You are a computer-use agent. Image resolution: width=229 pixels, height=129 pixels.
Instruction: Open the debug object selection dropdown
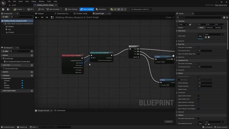[141, 9]
